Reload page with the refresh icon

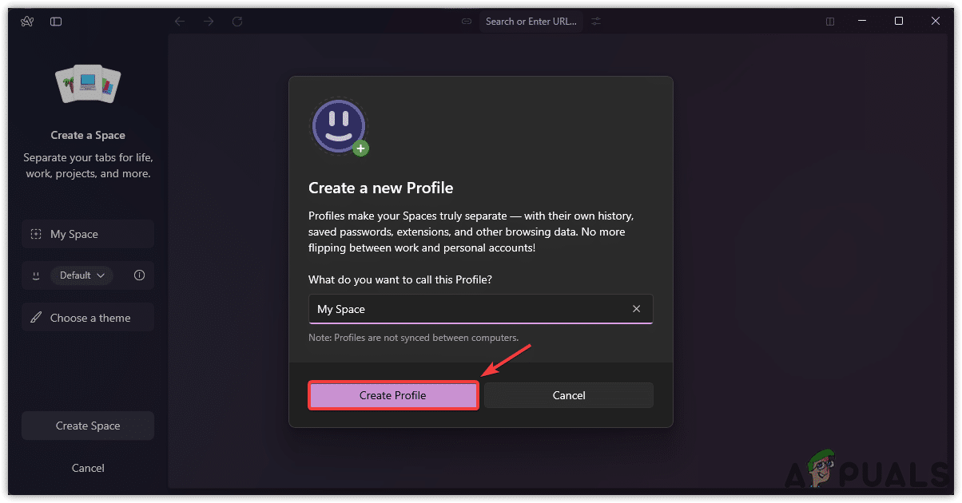pyautogui.click(x=237, y=22)
